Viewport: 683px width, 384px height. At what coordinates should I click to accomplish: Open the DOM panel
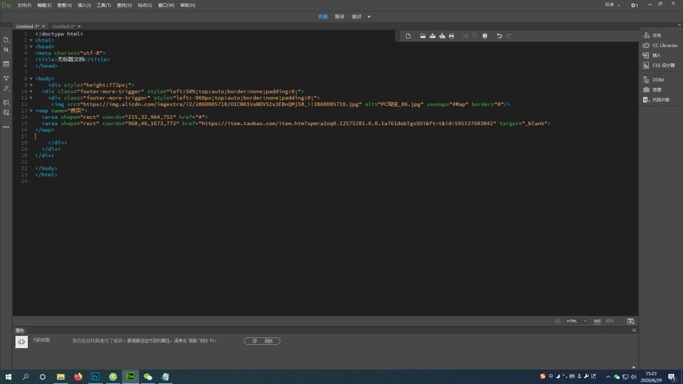tap(658, 80)
